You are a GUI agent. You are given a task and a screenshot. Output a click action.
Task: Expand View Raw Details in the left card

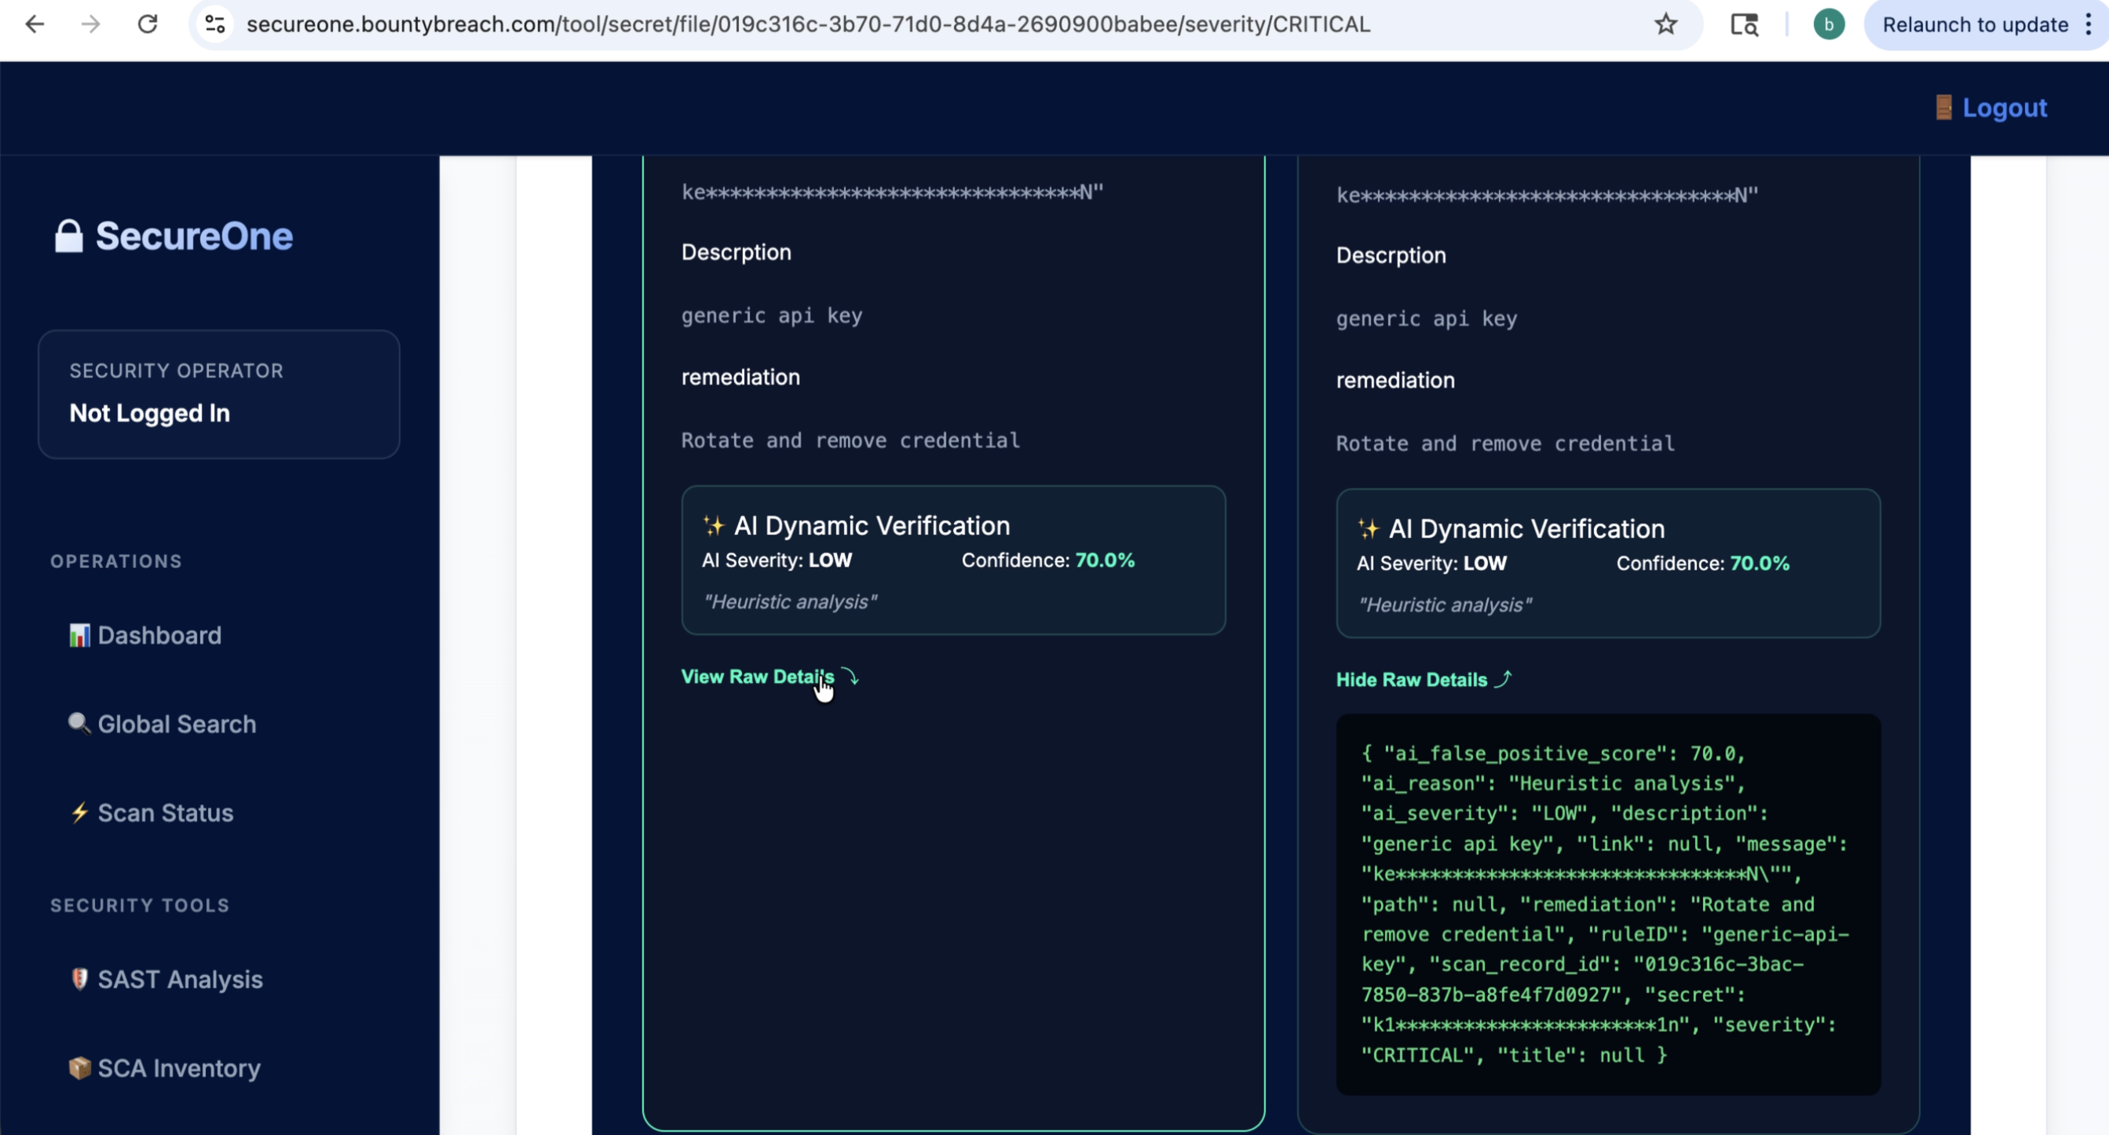(769, 677)
